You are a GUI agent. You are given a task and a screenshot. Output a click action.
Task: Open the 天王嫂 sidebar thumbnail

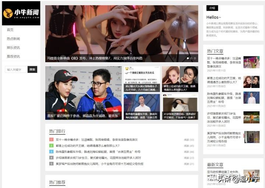click(251, 82)
